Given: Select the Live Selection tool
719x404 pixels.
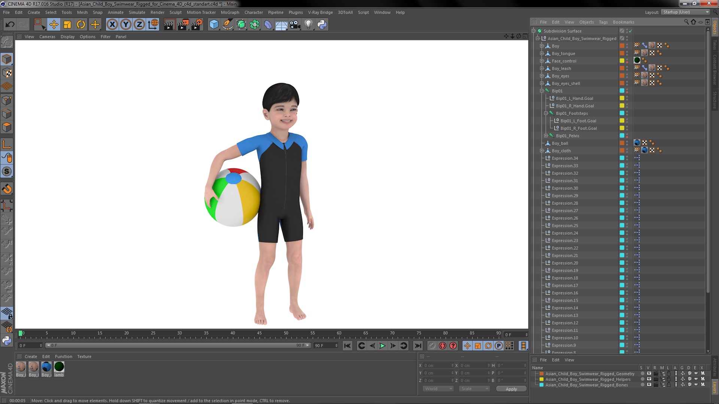Looking at the screenshot, I should [40, 25].
